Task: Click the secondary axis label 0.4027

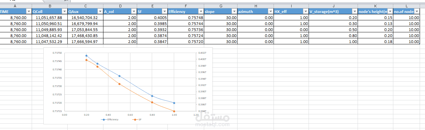Action: (x=202, y=53)
